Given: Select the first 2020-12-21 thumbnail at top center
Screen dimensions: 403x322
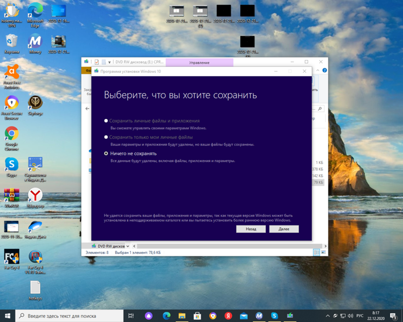Looking at the screenshot, I should (x=177, y=14).
